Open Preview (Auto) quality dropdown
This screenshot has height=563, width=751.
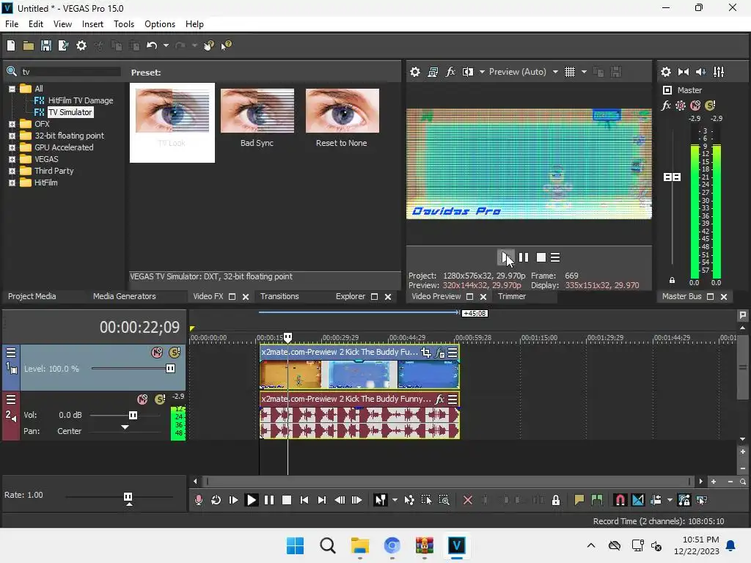click(555, 72)
